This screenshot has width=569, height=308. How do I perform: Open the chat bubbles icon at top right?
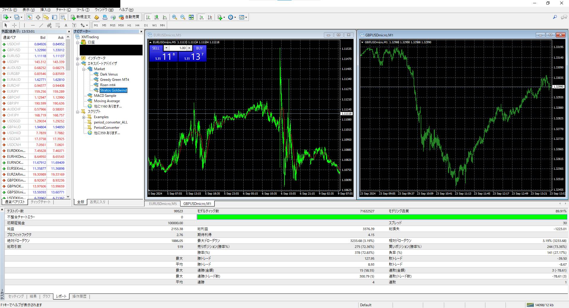click(564, 17)
